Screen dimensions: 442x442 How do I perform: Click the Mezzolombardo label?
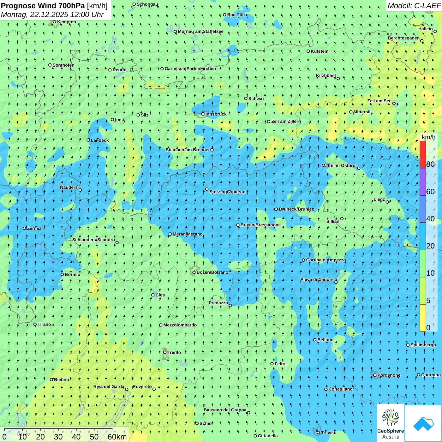click(180, 325)
